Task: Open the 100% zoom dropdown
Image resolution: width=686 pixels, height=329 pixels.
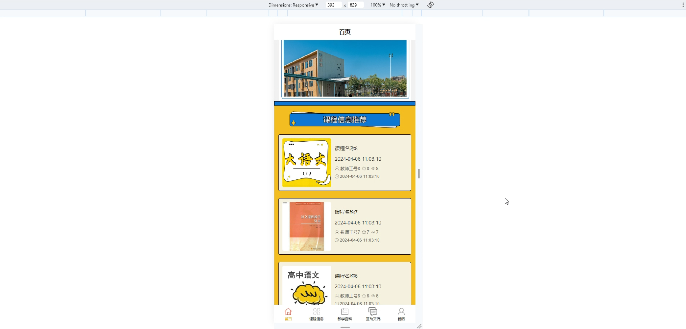Action: pyautogui.click(x=378, y=5)
